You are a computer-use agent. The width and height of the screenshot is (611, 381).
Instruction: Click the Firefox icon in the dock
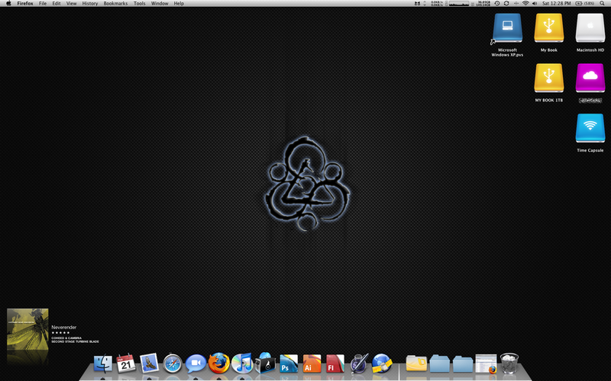(218, 363)
